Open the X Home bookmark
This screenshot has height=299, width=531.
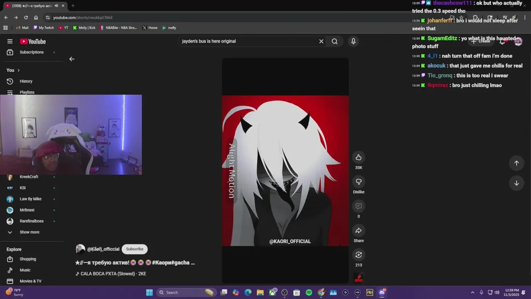tap(150, 28)
